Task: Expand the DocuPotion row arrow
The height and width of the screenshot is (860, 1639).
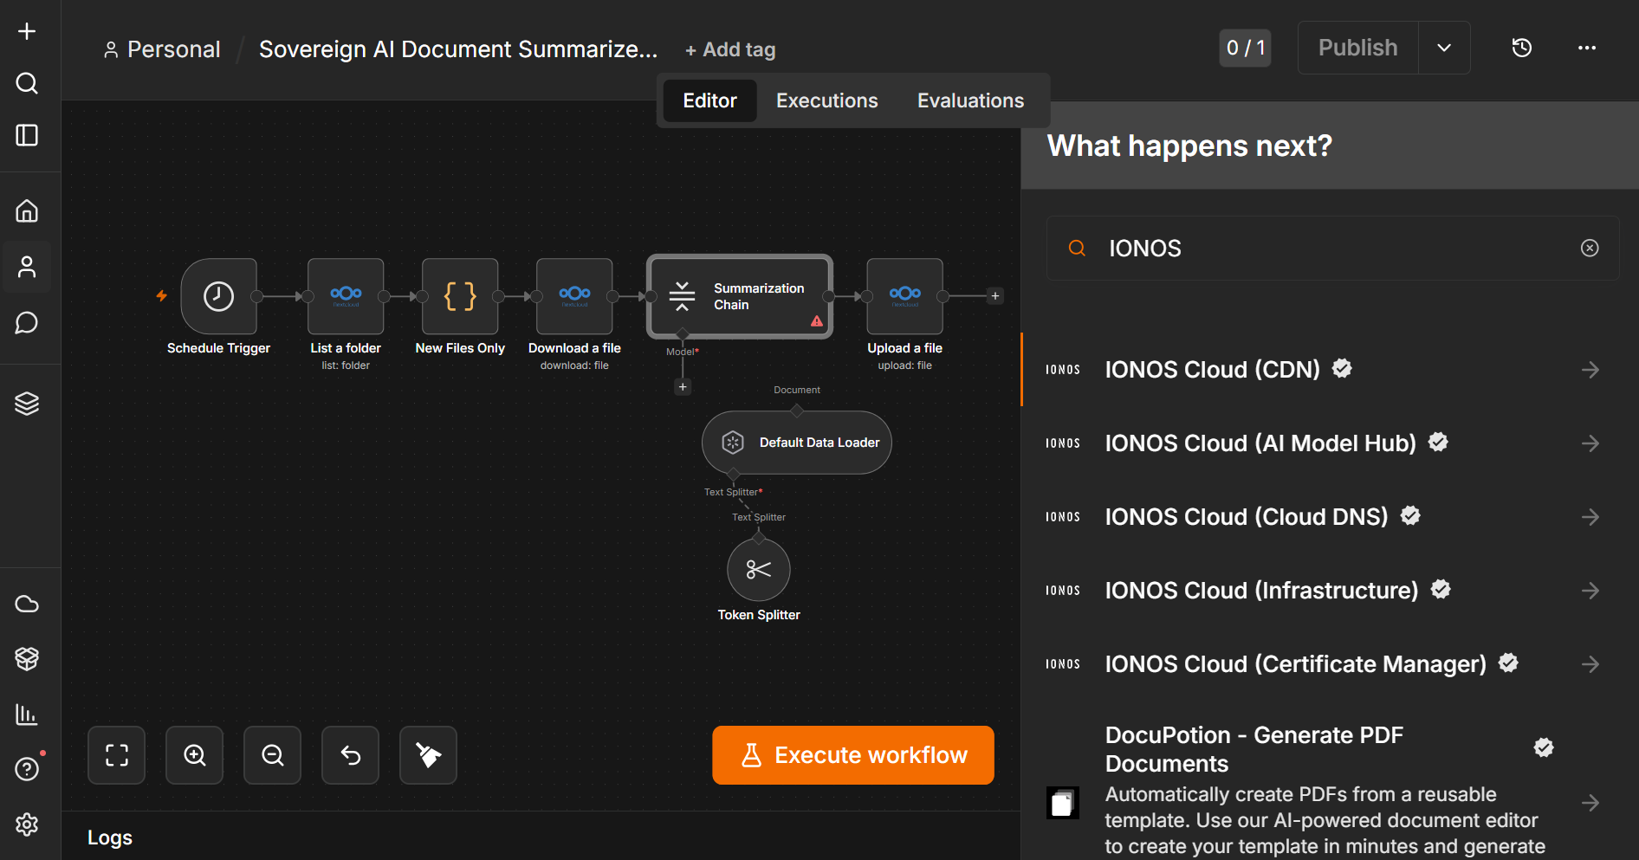Action: 1590,803
